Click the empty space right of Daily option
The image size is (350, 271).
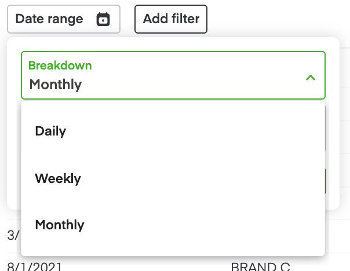[x=203, y=131]
